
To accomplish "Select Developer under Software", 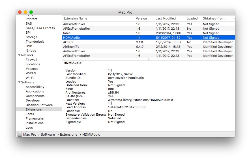I will coord(33,101).
